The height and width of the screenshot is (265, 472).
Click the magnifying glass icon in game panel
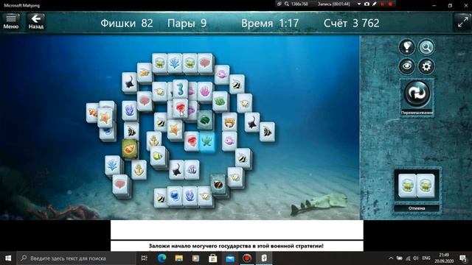pos(426,47)
